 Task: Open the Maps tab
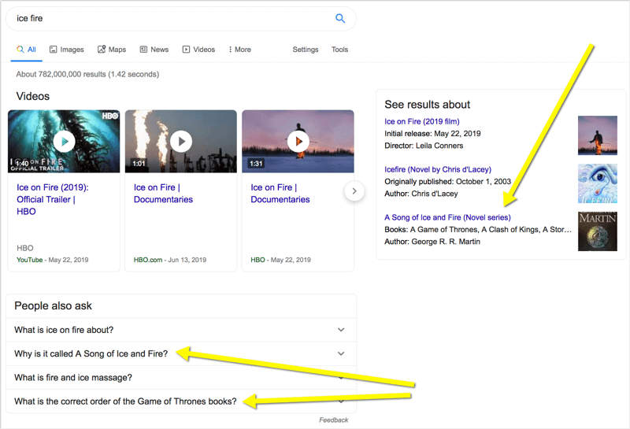pos(112,50)
